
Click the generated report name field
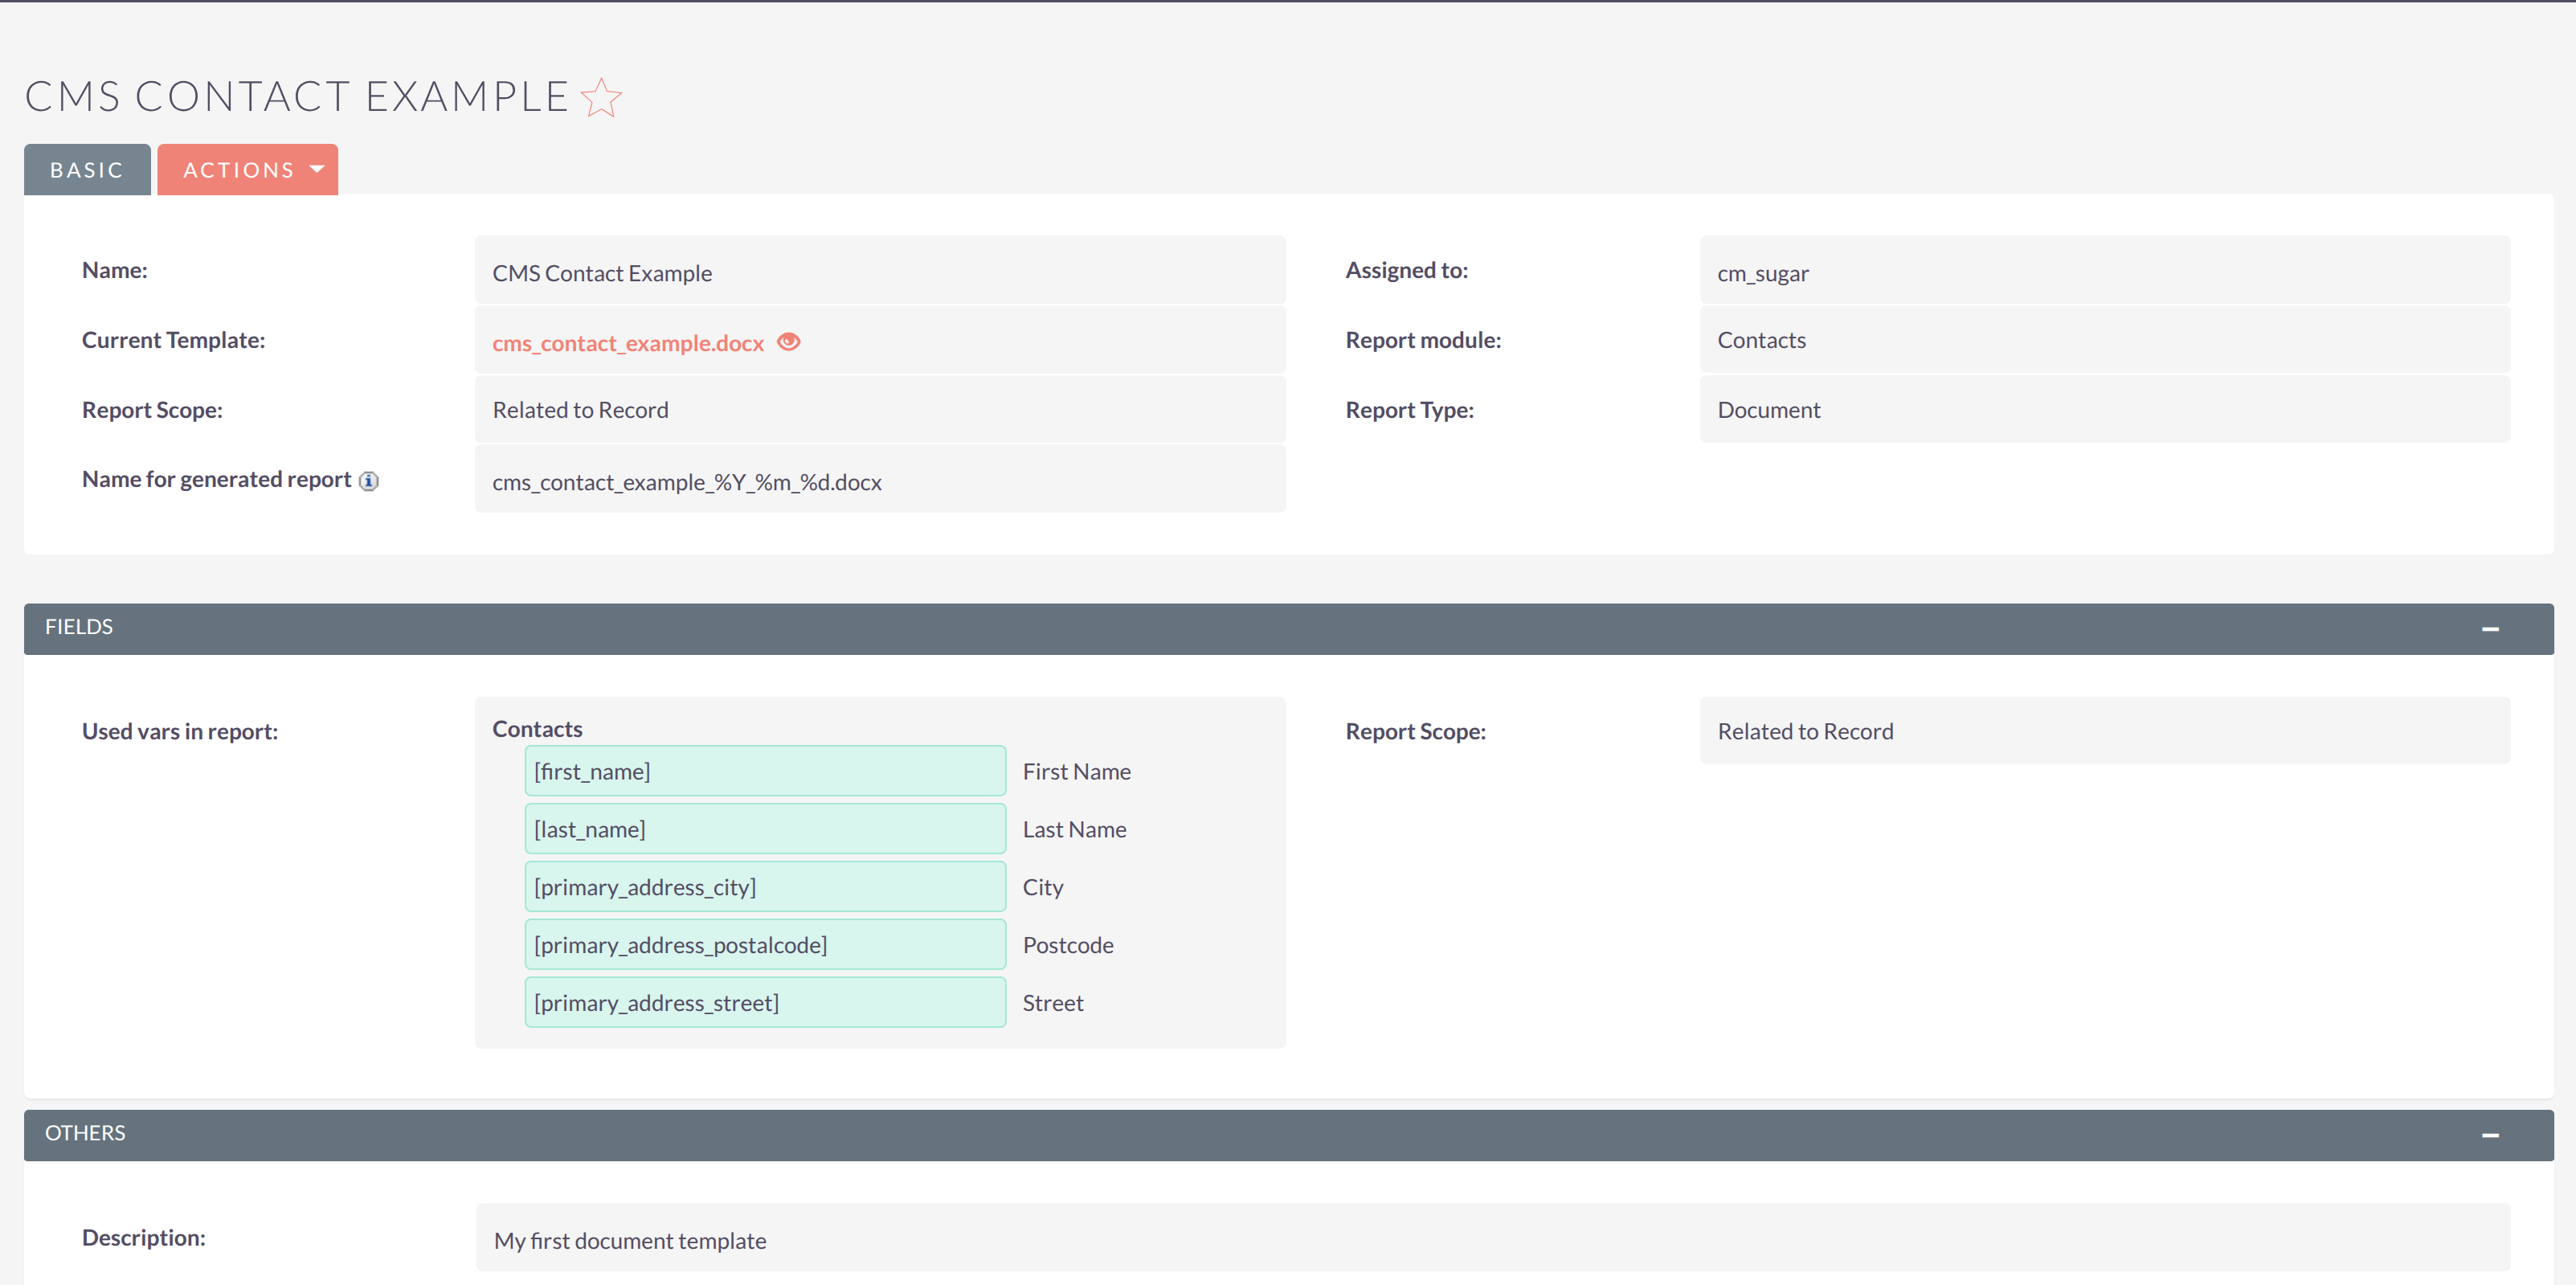pyautogui.click(x=879, y=481)
